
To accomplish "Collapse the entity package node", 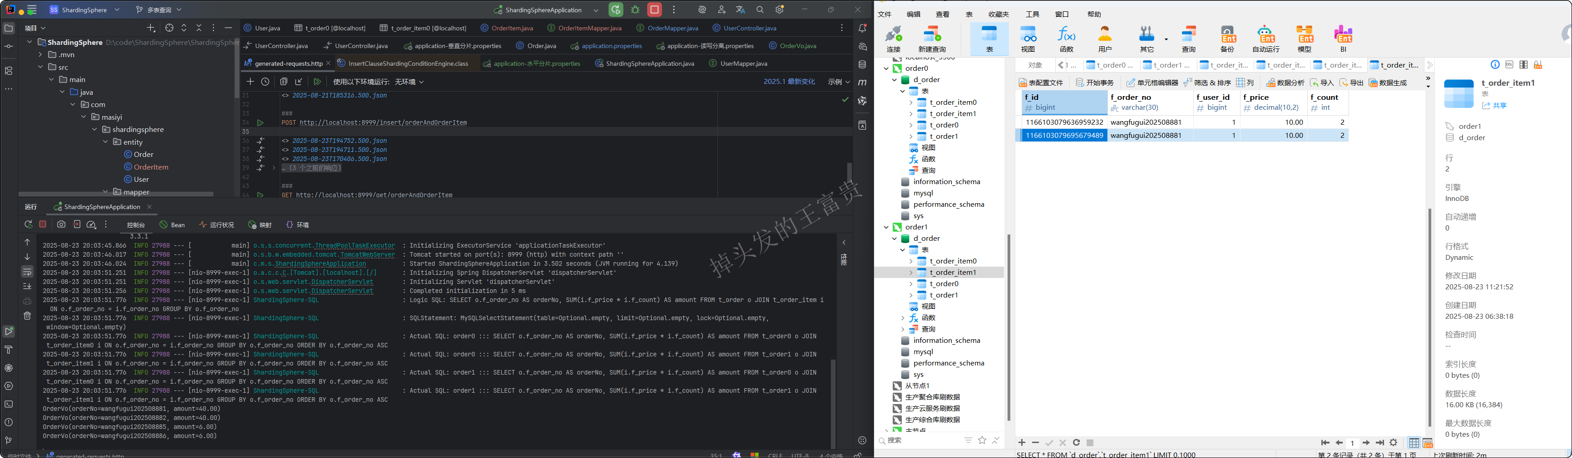I will (x=105, y=142).
